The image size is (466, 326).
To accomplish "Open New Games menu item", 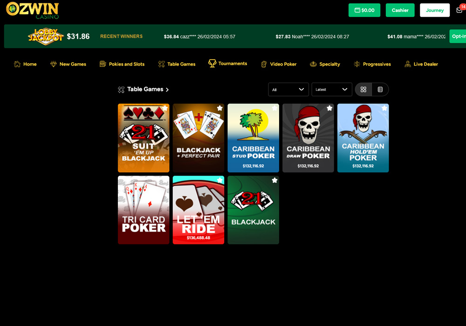I will (x=68, y=64).
